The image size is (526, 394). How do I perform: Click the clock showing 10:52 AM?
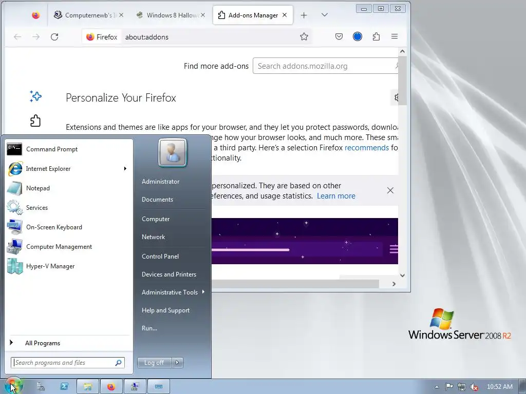[x=499, y=387]
